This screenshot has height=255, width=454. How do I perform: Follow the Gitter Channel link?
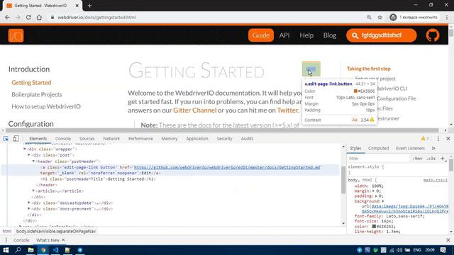(x=194, y=110)
